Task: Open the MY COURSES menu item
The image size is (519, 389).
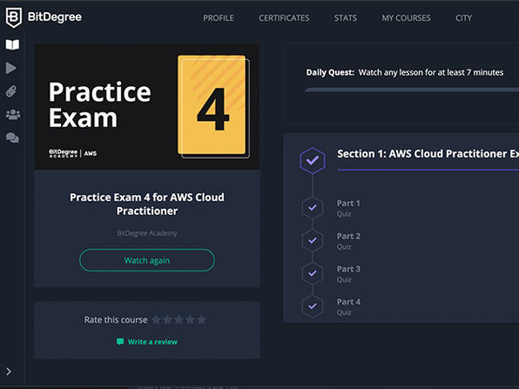Action: [x=406, y=18]
